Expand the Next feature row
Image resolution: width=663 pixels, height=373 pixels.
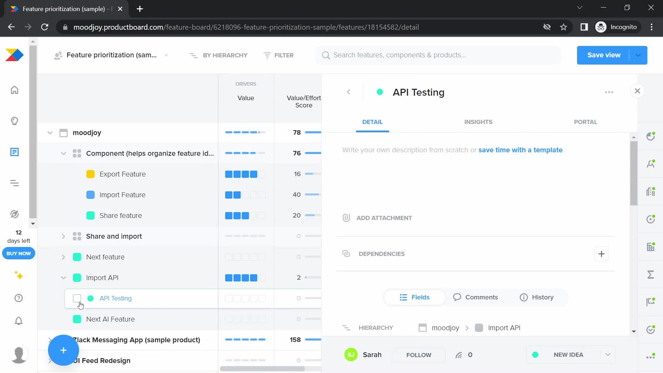(64, 257)
